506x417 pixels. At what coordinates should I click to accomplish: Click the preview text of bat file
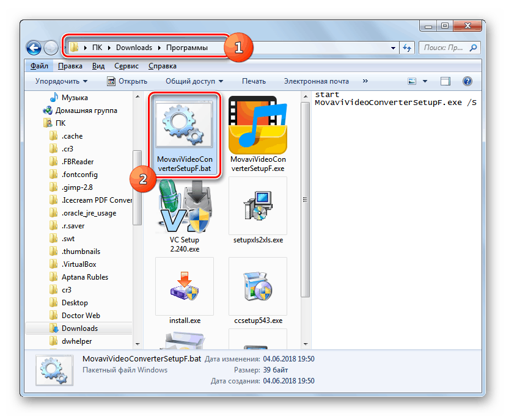[395, 99]
